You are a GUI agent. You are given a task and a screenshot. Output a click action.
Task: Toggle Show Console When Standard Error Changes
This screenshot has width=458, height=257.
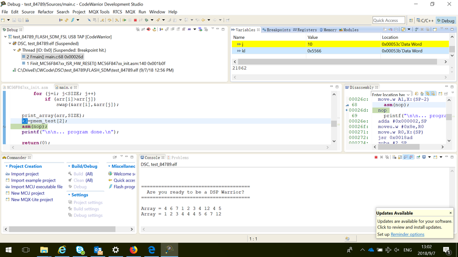tap(411, 157)
